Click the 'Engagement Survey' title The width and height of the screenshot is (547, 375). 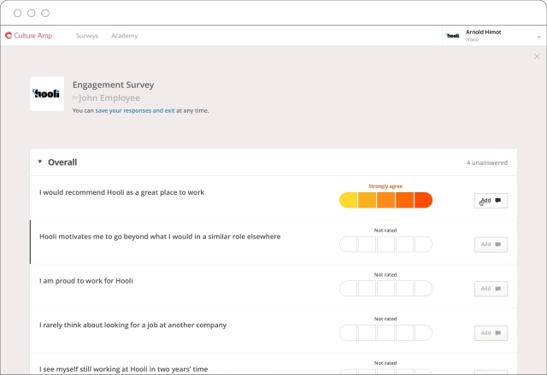114,85
